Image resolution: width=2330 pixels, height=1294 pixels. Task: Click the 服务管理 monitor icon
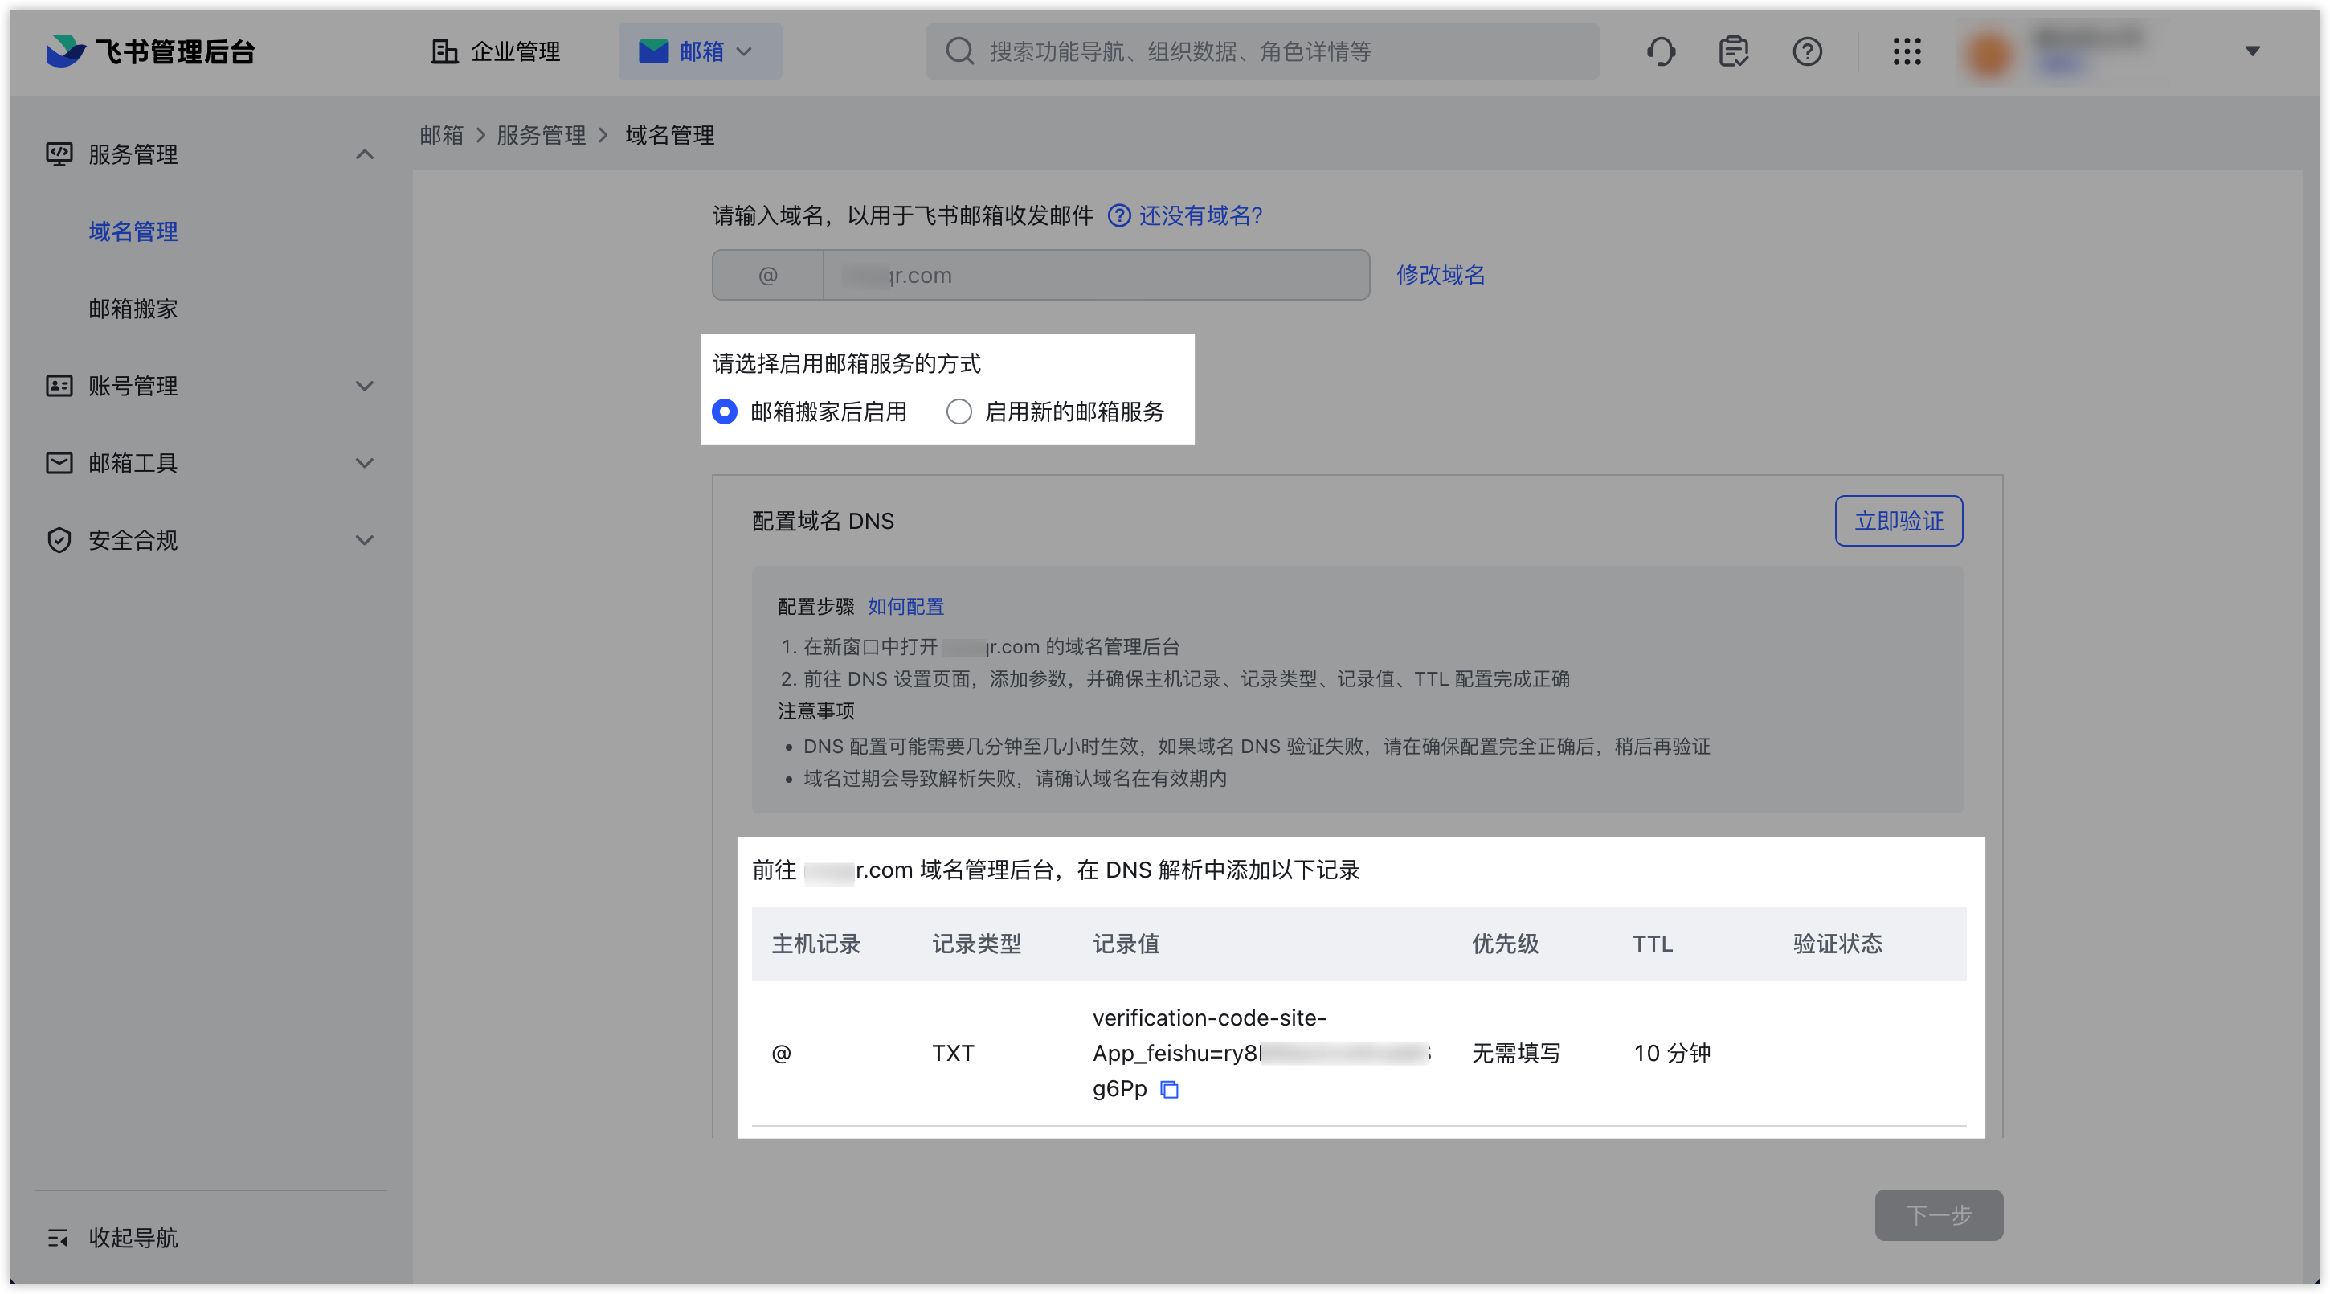59,155
